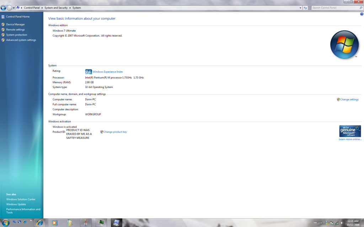Open the Help button icon
The height and width of the screenshot is (227, 364).
(362, 14)
